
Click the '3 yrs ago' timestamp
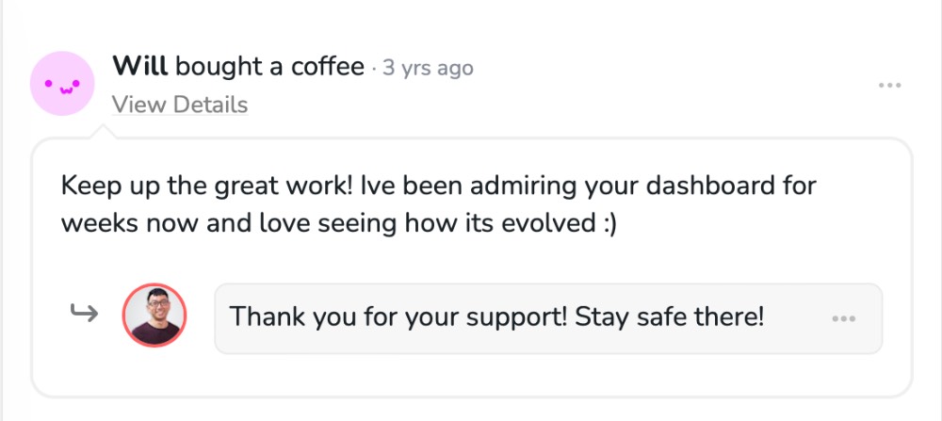click(429, 69)
